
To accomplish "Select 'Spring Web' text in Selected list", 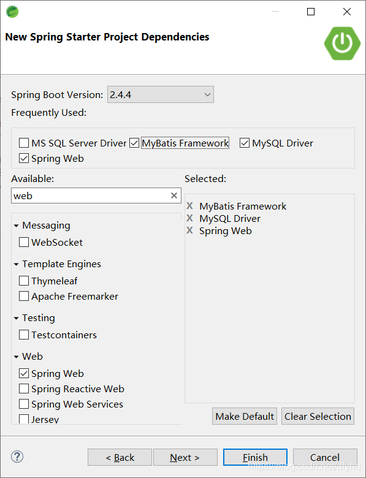I will click(226, 231).
